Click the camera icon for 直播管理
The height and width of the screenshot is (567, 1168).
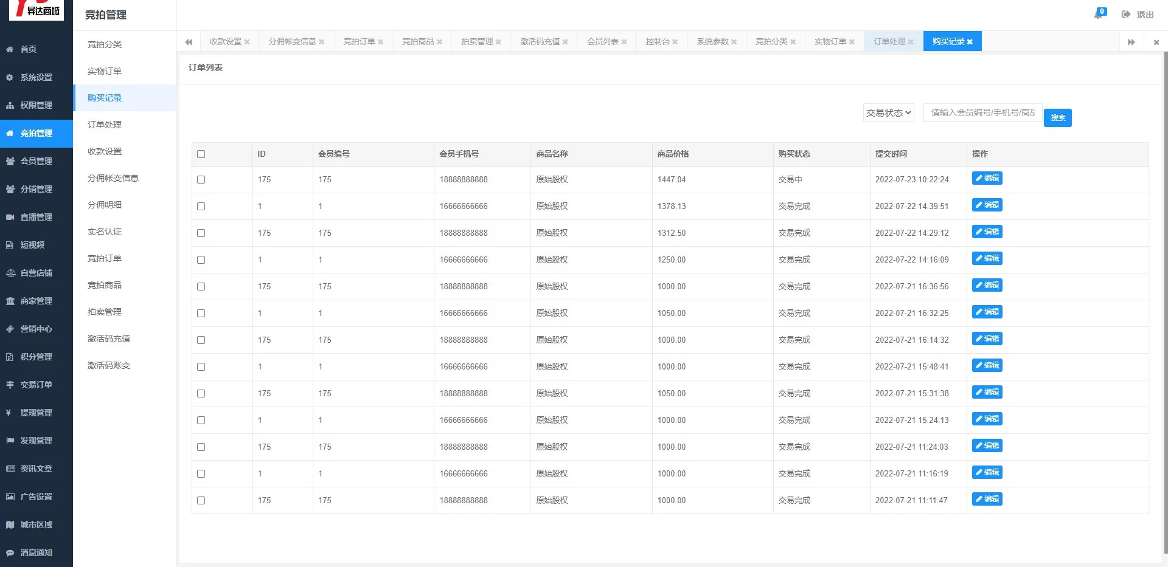tap(10, 217)
